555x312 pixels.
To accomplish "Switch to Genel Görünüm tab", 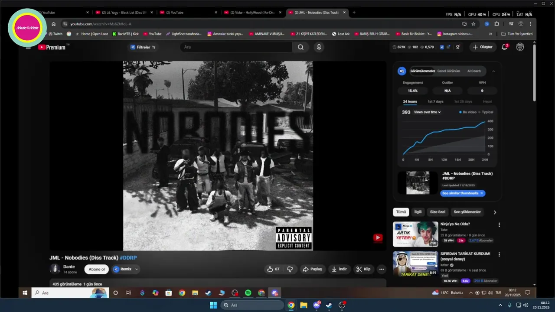I will click(x=449, y=71).
